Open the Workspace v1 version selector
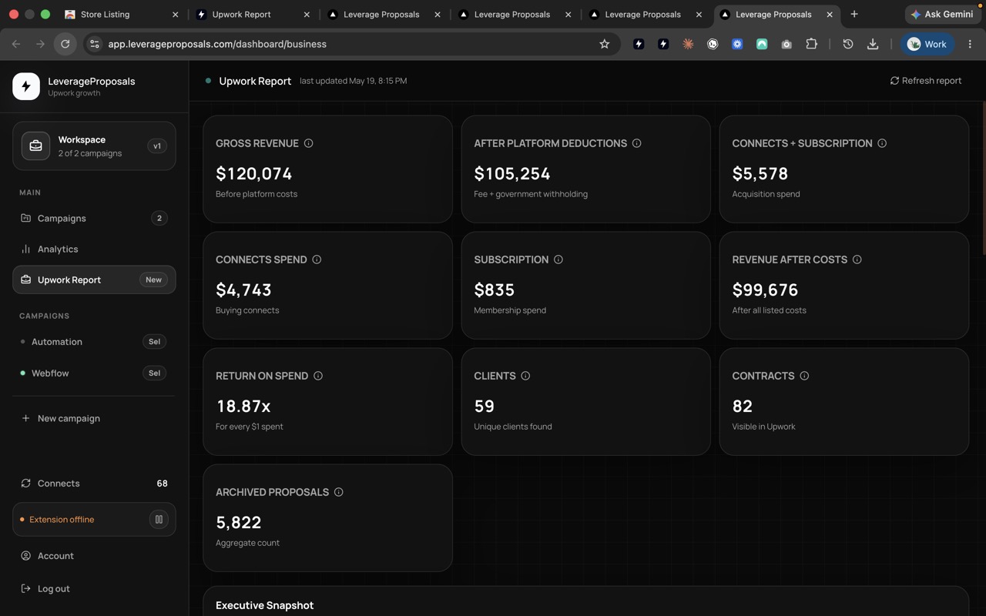Image resolution: width=986 pixels, height=616 pixels. pyautogui.click(x=157, y=146)
